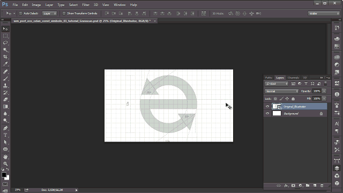Select the Path Selection tool
Image resolution: width=343 pixels, height=193 pixels.
click(5, 142)
